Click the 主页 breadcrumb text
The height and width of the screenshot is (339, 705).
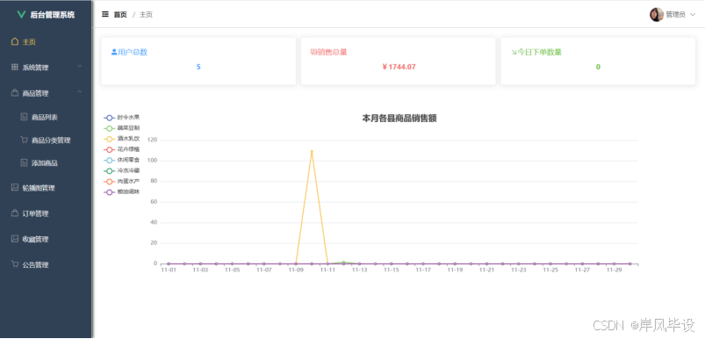[x=146, y=15]
